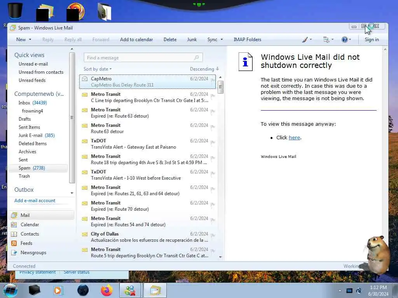This screenshot has height=298, width=398.
Task: Open Junk E-mail folder
Action: click(36, 135)
